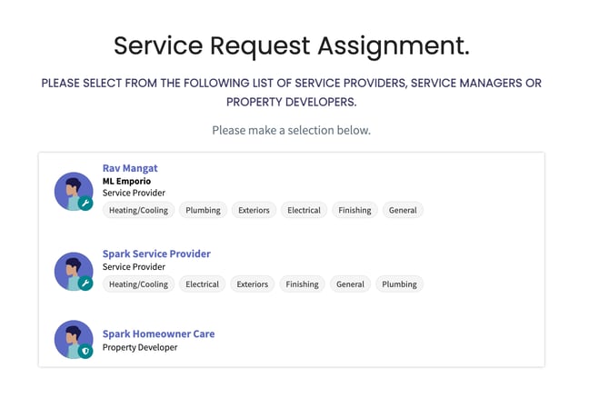The width and height of the screenshot is (609, 408).
Task: Click Rav Mangat's Plumbing tag
Action: tap(203, 210)
